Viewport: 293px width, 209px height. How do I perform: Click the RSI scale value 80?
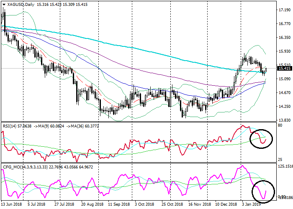click(279, 125)
